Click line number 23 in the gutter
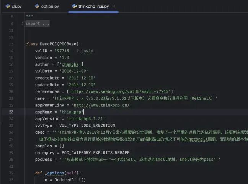The width and height of the screenshot is (248, 184). click(11, 112)
